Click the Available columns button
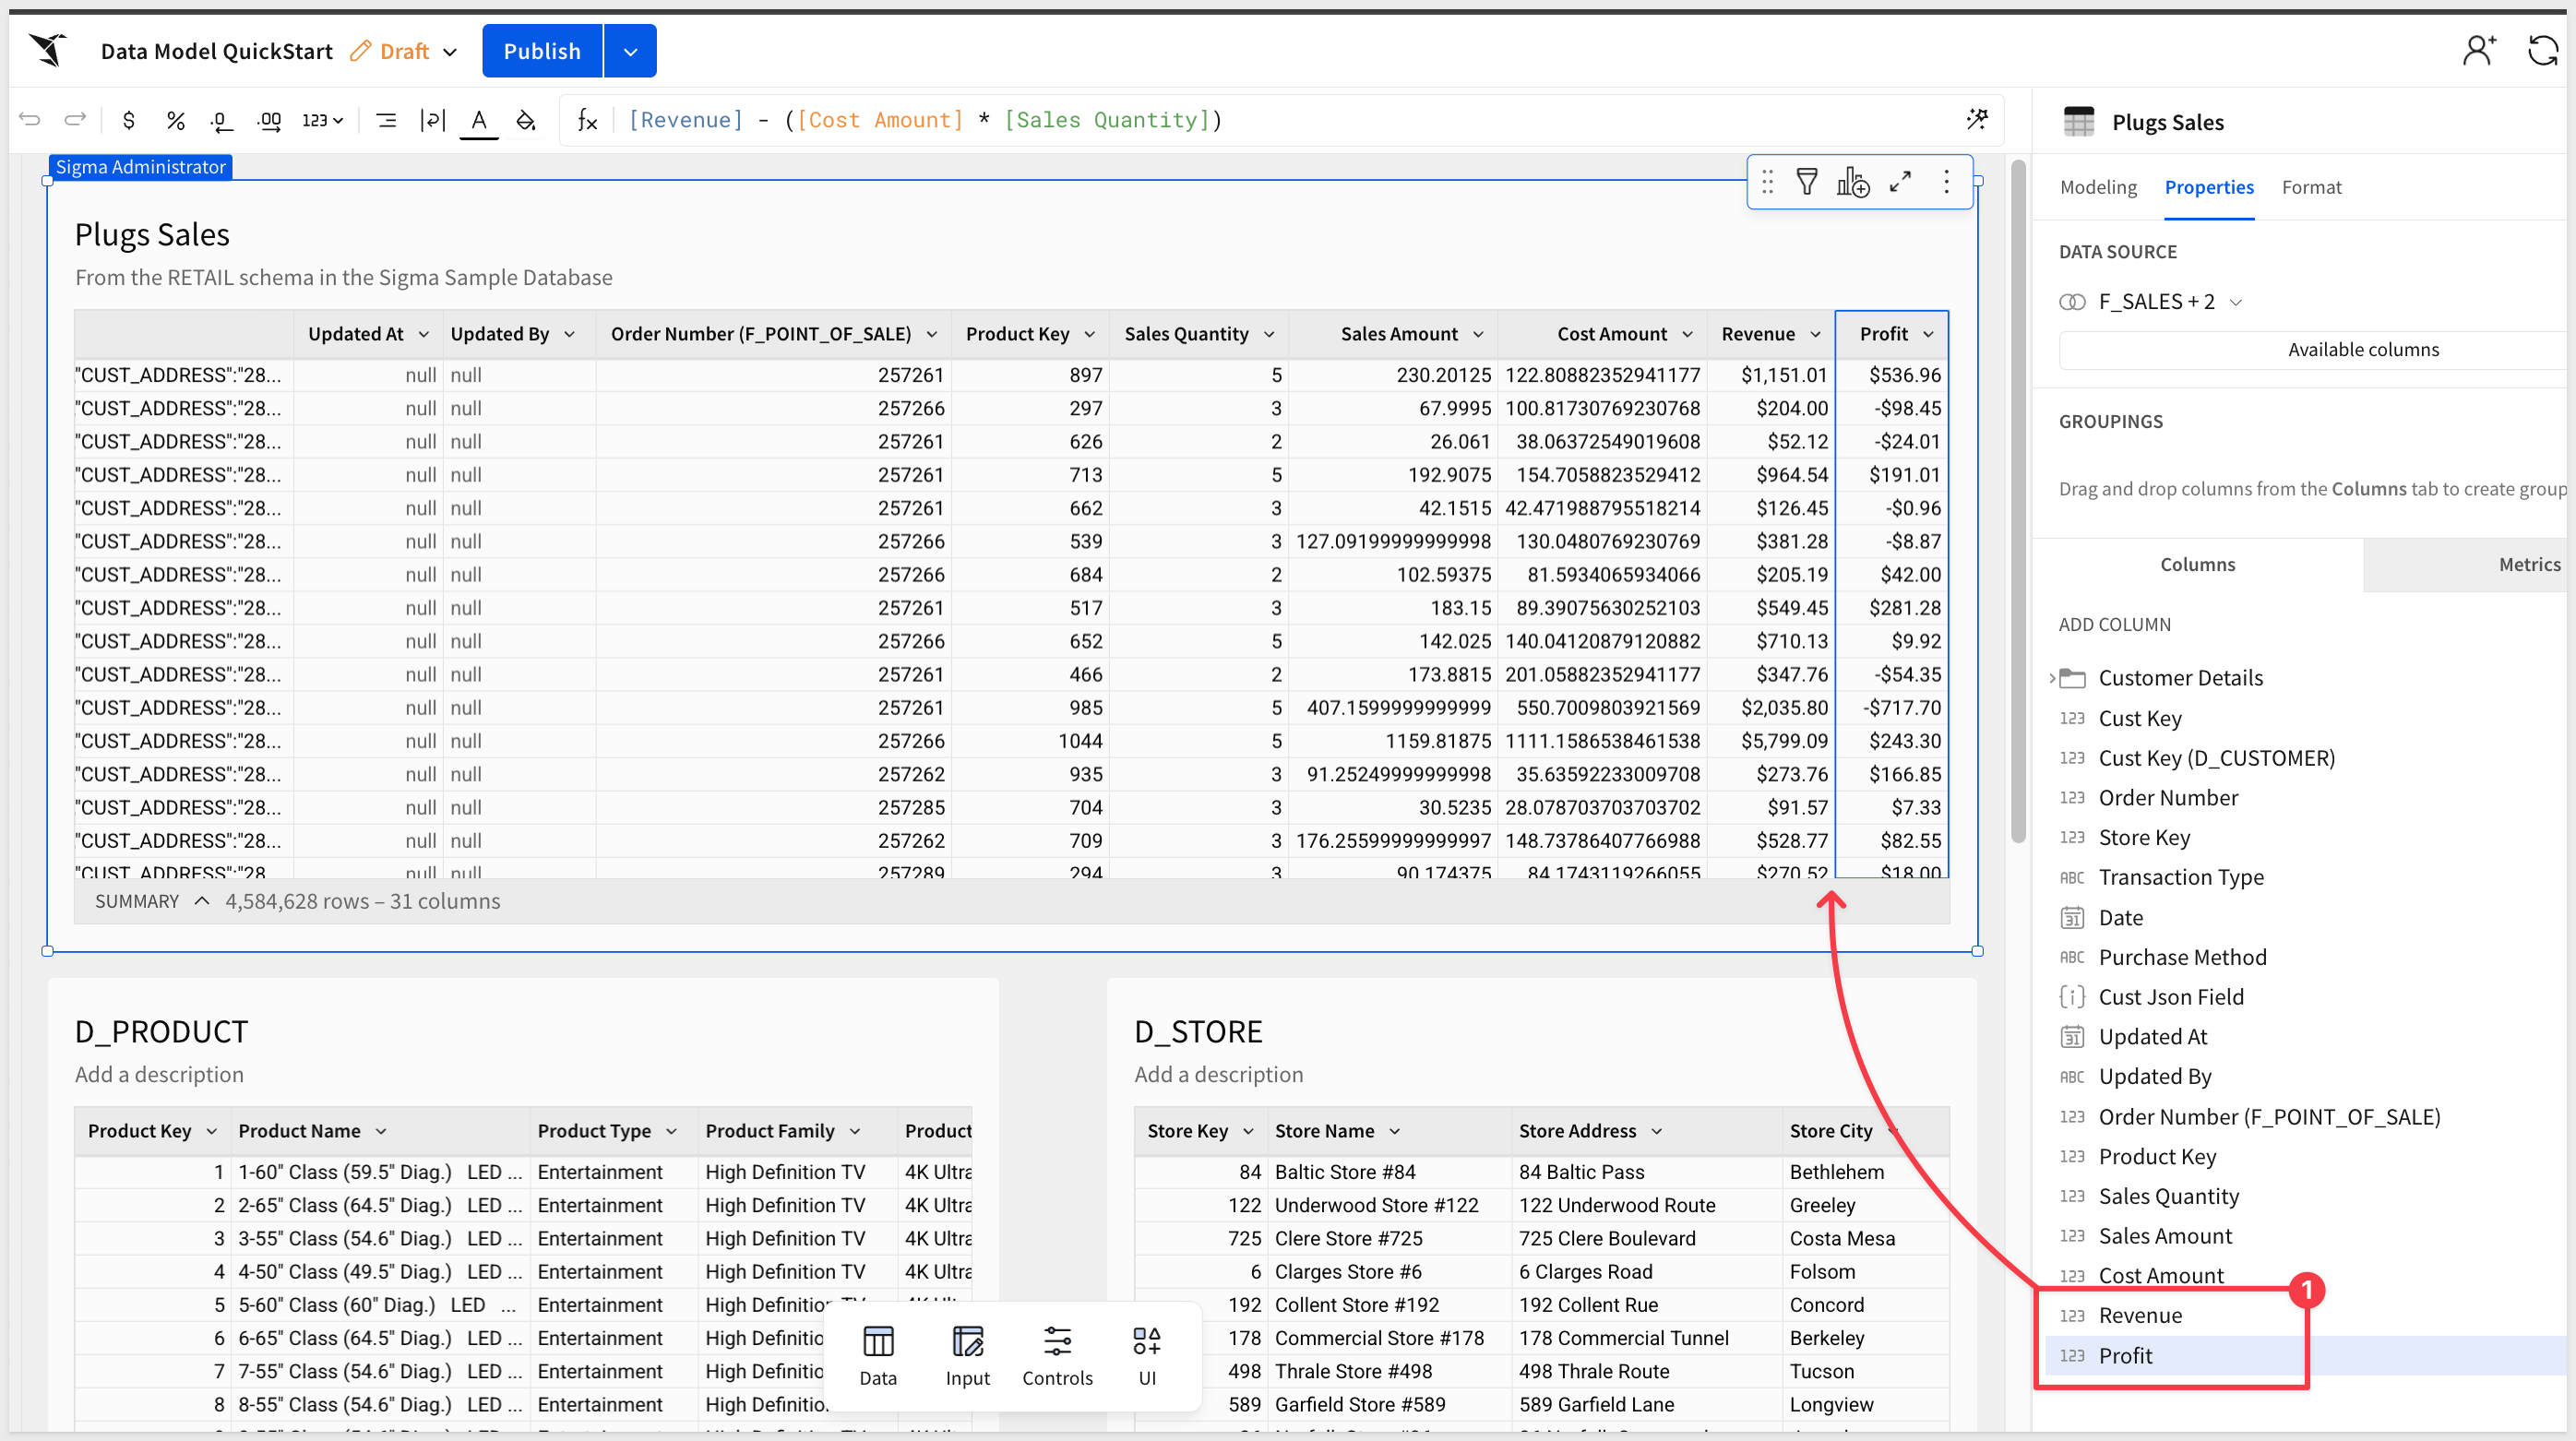This screenshot has width=2576, height=1441. click(2362, 349)
